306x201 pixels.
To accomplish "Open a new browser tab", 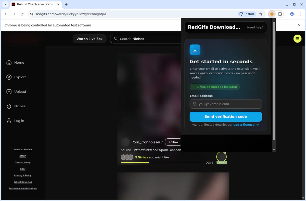I will (x=67, y=4).
